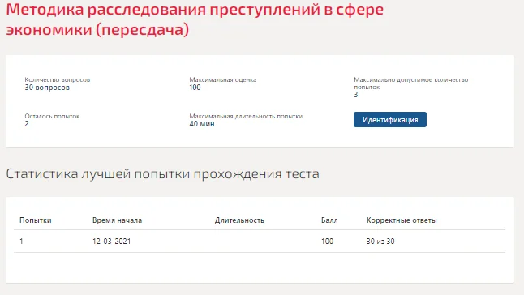Select the attempt row dated 12-03-2021

(x=260, y=242)
